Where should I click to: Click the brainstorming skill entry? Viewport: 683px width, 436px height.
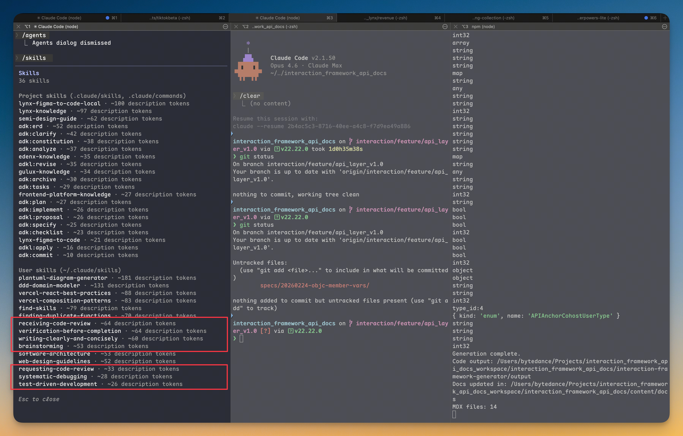tap(41, 346)
